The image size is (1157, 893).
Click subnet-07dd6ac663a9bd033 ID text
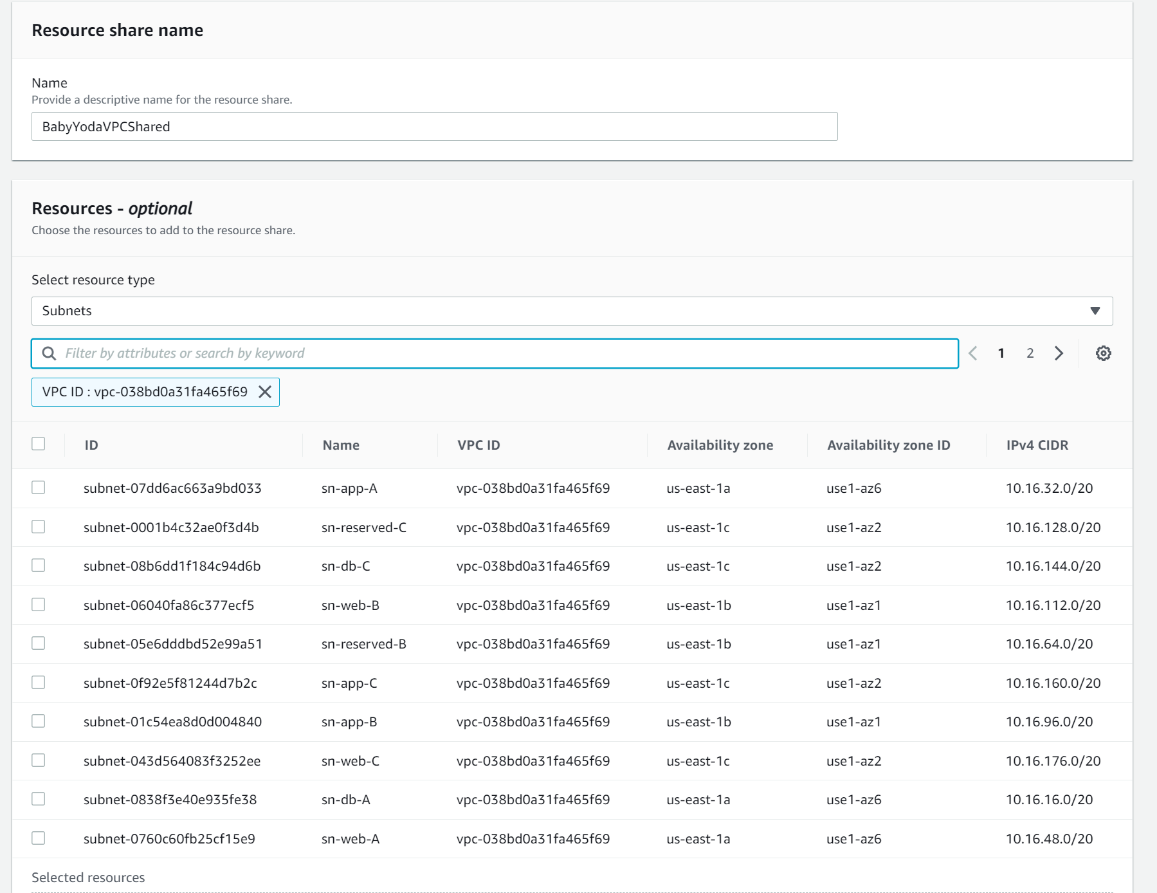[x=172, y=488]
